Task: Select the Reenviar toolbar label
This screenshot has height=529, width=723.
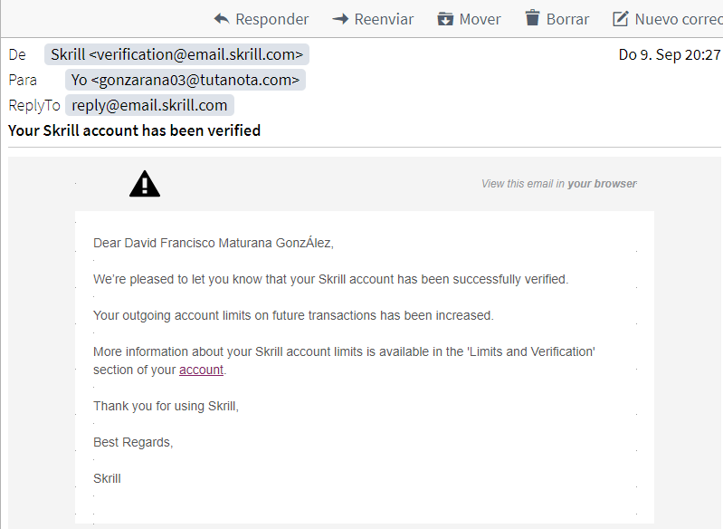Action: [x=384, y=19]
